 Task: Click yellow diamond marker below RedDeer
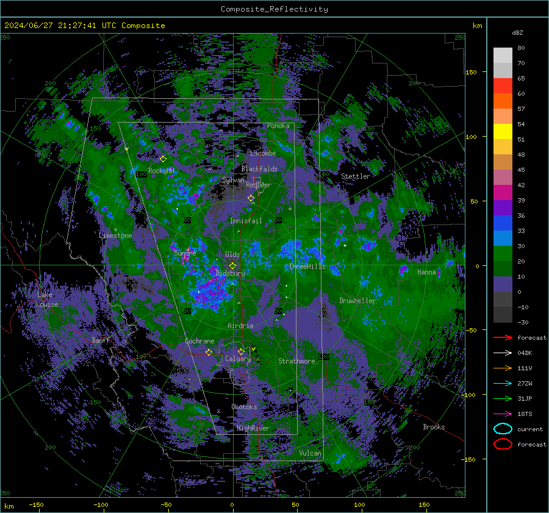point(251,198)
